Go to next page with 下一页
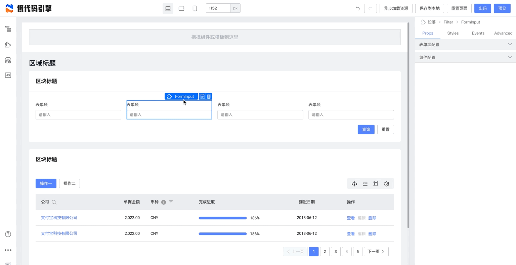 pos(376,252)
